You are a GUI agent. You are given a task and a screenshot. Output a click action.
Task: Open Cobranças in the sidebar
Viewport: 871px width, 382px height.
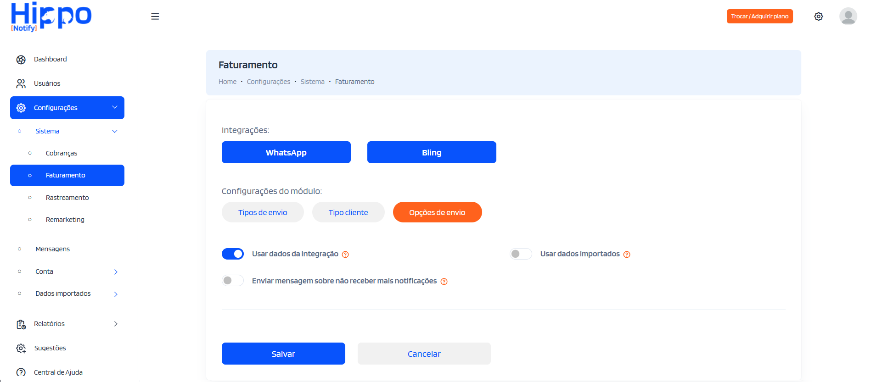[62, 153]
